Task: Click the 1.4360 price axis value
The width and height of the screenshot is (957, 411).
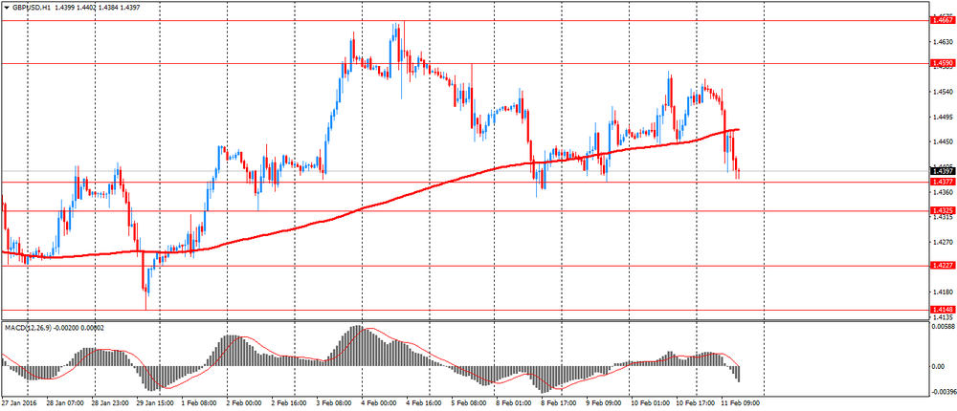Action: [x=943, y=192]
